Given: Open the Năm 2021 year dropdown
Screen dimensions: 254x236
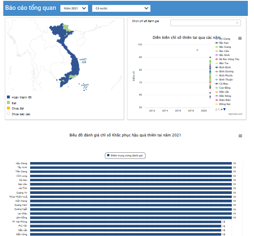Looking at the screenshot, I should click(74, 8).
